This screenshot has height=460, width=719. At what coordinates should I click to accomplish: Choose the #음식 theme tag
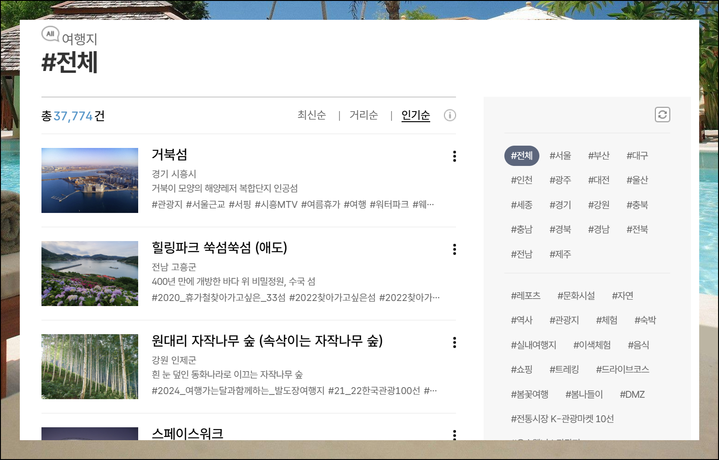[x=638, y=345]
